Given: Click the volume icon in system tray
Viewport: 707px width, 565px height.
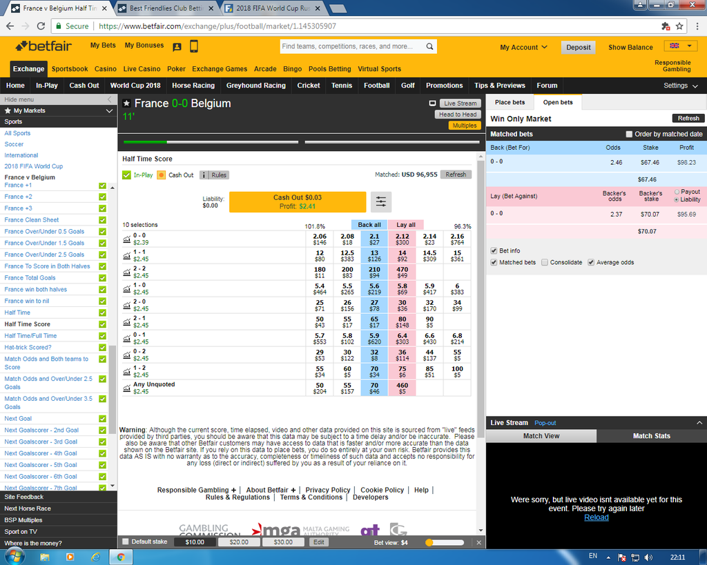Looking at the screenshot, I should click(x=648, y=557).
